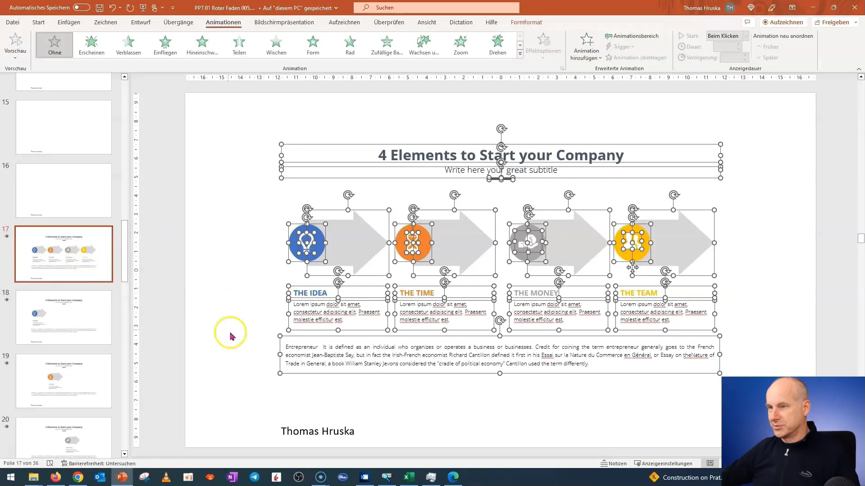Click the save icon in title bar
The width and height of the screenshot is (865, 486).
100,8
